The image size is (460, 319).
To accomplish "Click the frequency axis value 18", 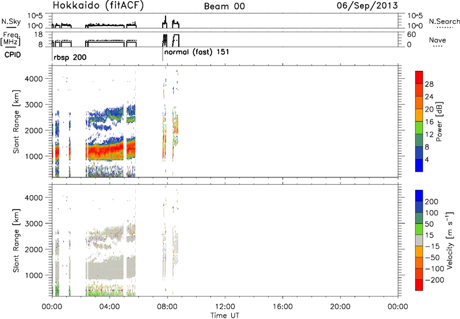I will point(39,35).
